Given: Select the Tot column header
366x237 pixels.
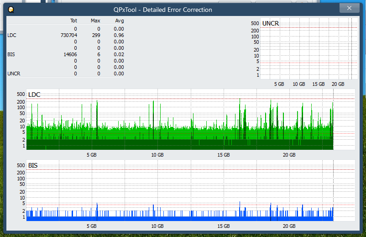Looking at the screenshot, I should click(73, 21).
